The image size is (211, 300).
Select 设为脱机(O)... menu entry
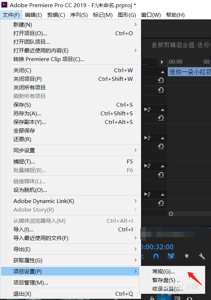click(71, 190)
